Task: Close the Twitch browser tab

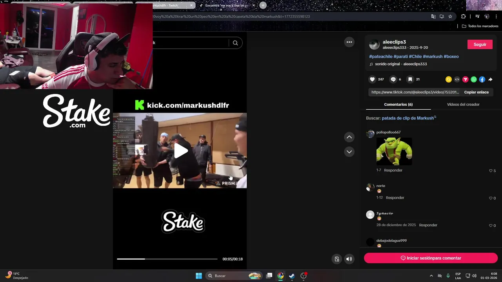Action: pos(191,5)
